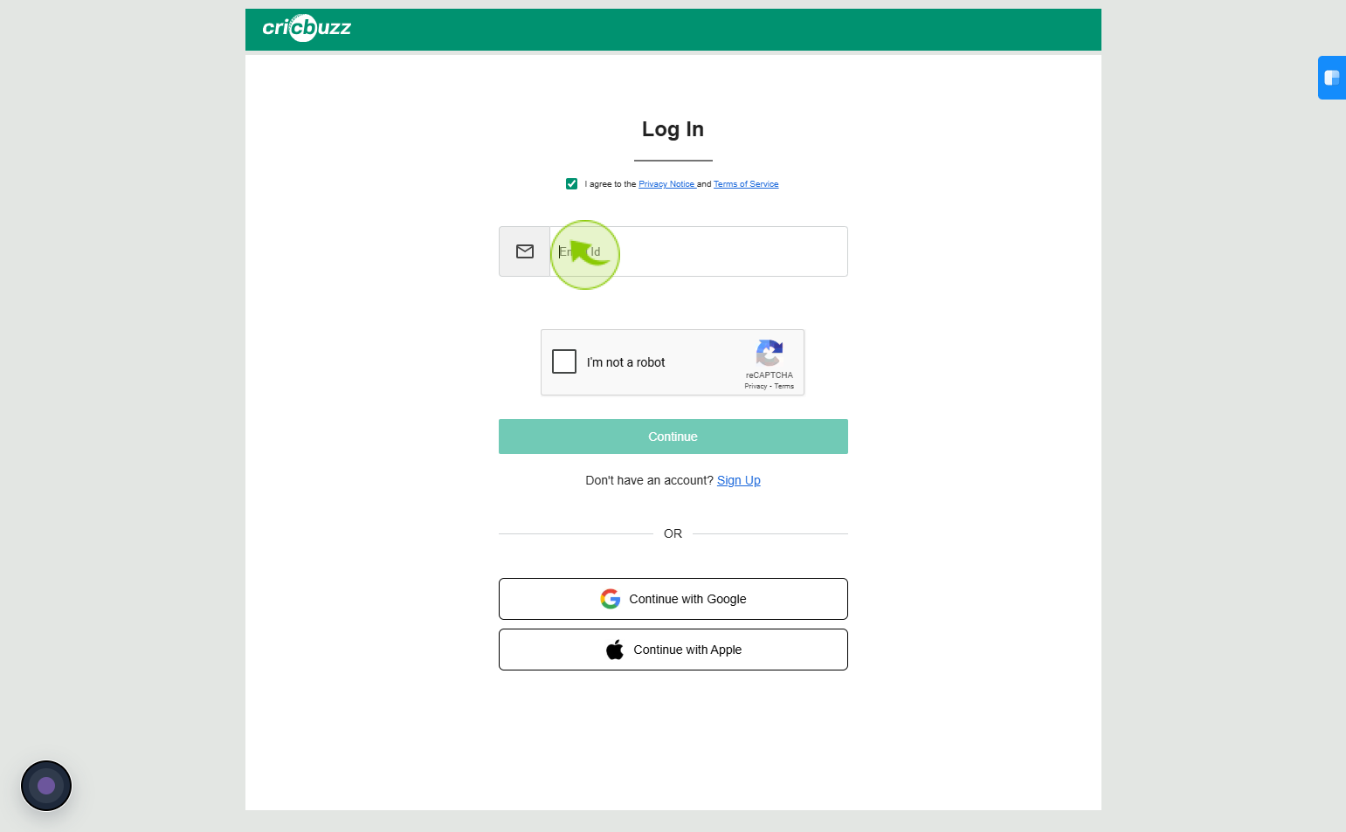
Task: Focus the Email Id input field
Action: click(699, 251)
